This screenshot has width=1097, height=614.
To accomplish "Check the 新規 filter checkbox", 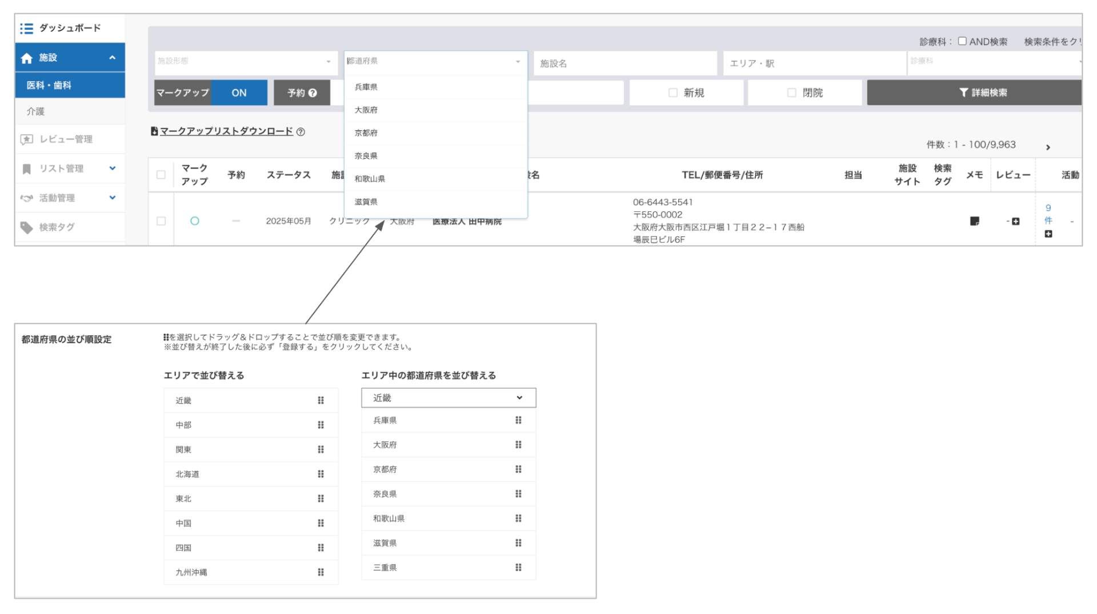I will (673, 92).
